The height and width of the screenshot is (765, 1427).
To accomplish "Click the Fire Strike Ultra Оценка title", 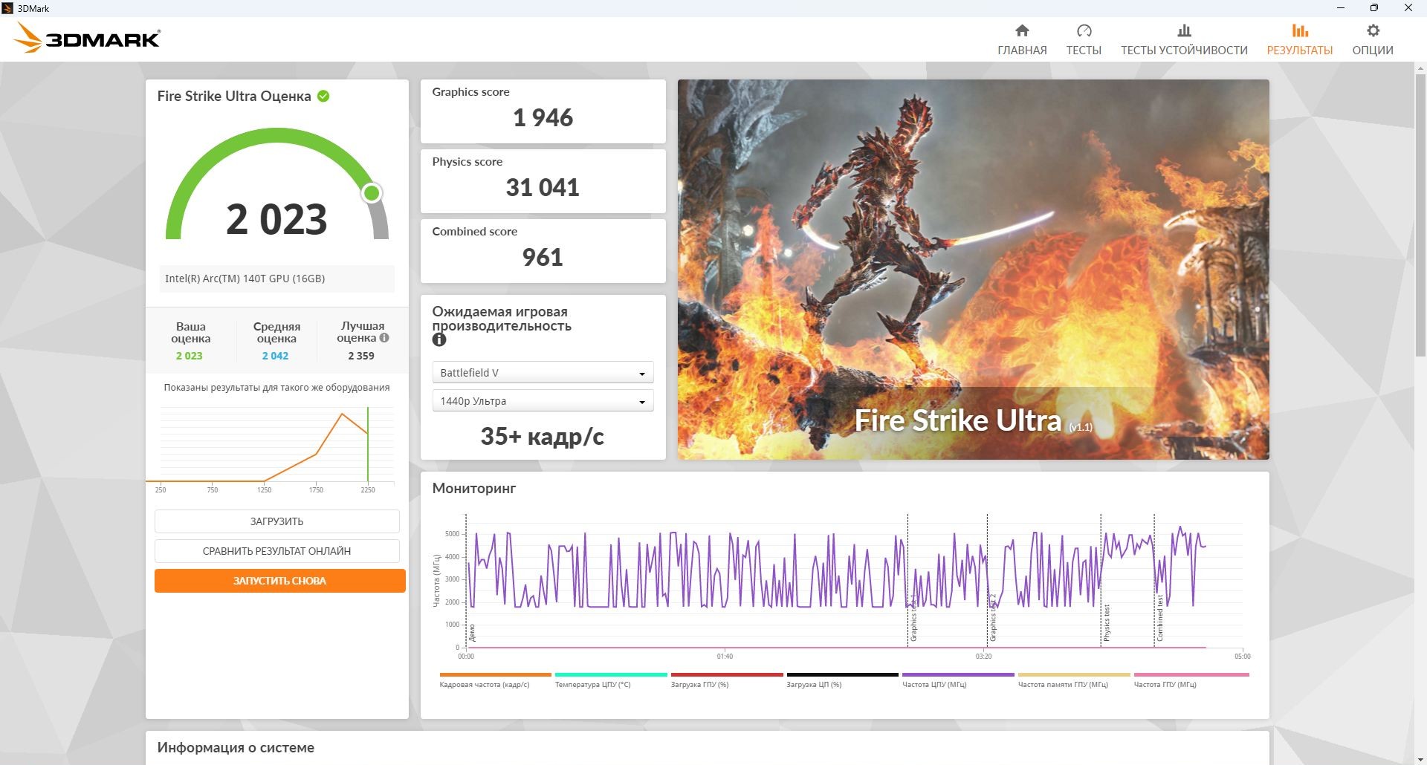I will point(234,96).
